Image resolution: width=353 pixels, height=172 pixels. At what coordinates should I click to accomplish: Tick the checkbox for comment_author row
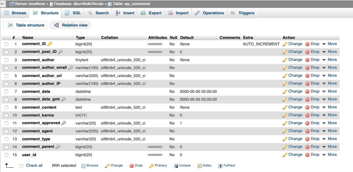click(7, 60)
